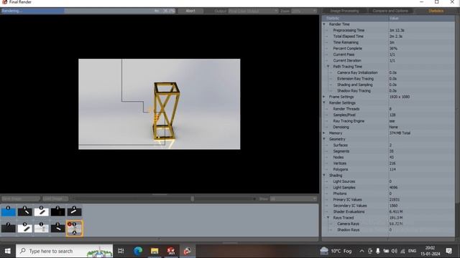Image resolution: width=460 pixels, height=258 pixels.
Task: Click the 1920 x 1080 frame value
Action: (400, 97)
